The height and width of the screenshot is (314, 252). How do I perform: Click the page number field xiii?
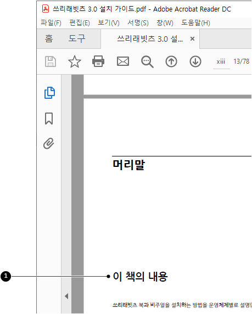coord(221,61)
